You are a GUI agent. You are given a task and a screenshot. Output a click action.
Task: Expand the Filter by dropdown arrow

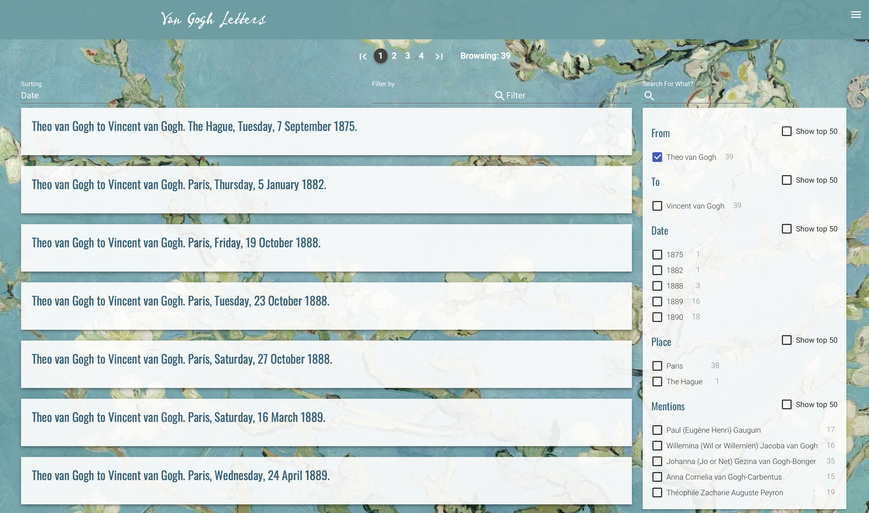click(x=487, y=96)
